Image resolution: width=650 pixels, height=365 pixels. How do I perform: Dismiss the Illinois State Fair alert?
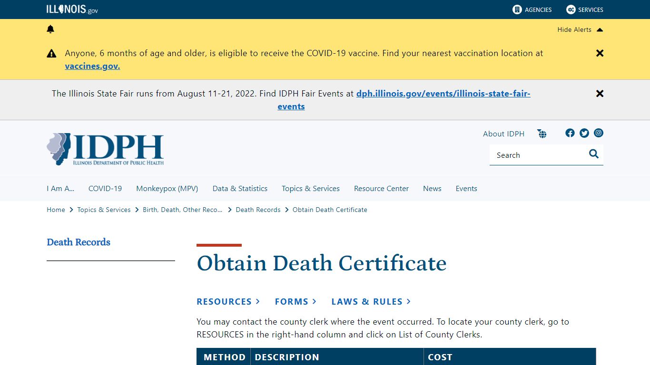[x=600, y=94]
